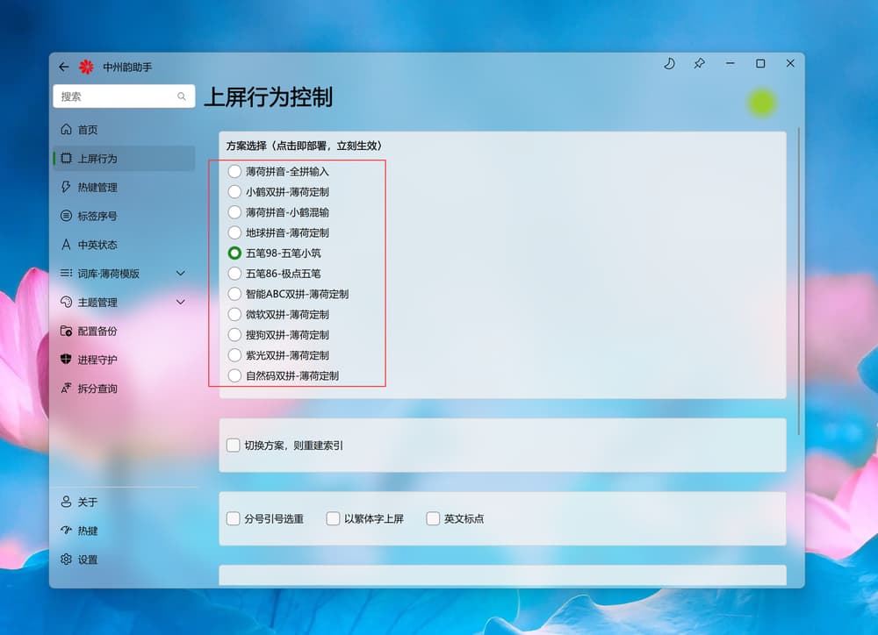Click the back arrow in title bar
This screenshot has width=878, height=635.
(x=63, y=67)
